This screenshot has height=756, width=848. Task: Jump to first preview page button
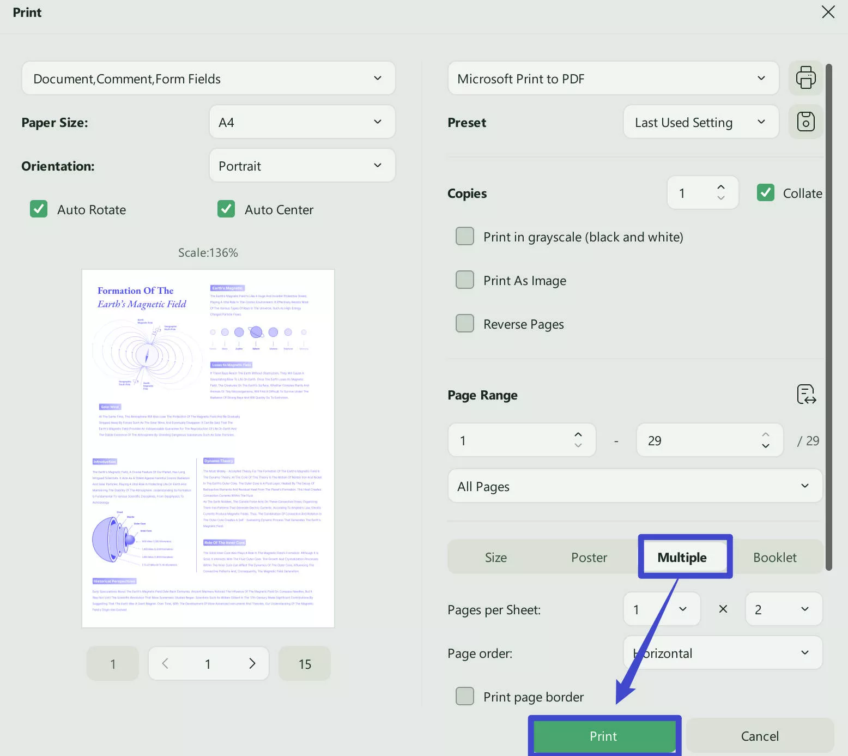pyautogui.click(x=113, y=663)
